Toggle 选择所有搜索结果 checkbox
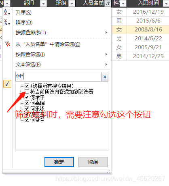 27,86
